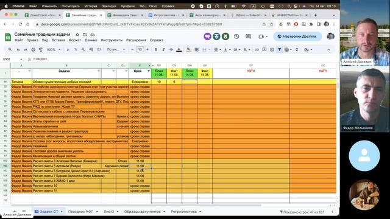
Task: Open filter on the Задача column header
Action: click(x=99, y=71)
